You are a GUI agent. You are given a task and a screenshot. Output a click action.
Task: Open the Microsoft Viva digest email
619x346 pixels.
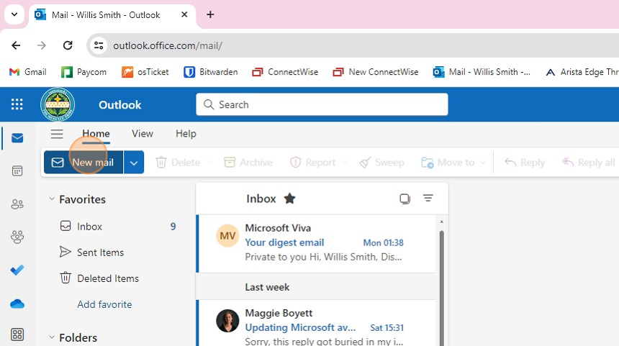click(316, 244)
